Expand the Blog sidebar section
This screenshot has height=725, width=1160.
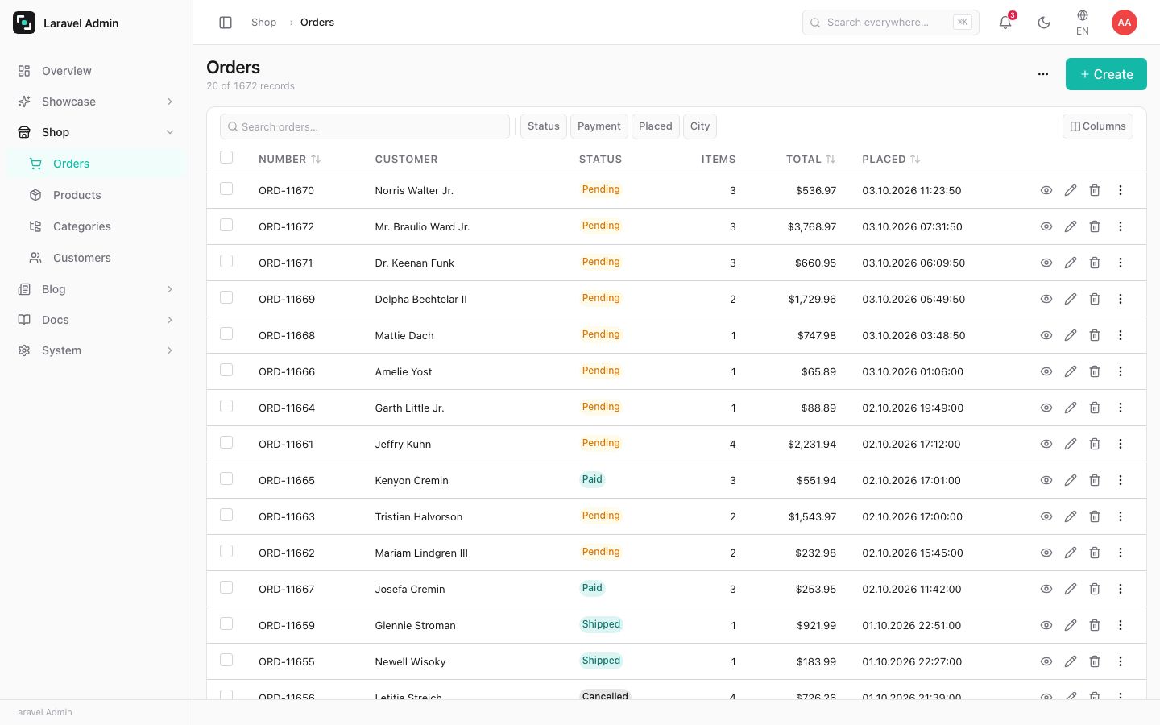pos(96,289)
